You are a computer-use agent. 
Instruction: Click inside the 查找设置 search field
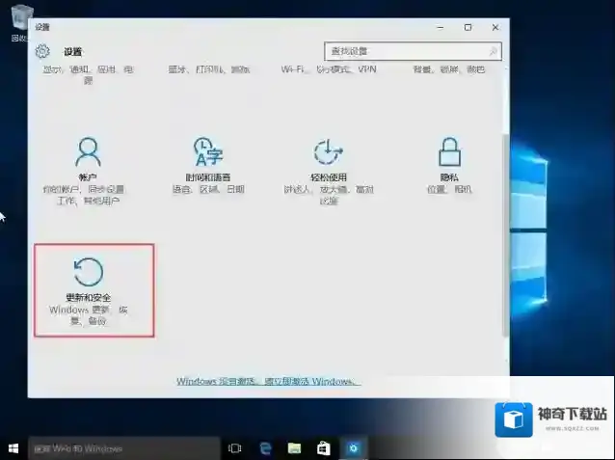(405, 51)
